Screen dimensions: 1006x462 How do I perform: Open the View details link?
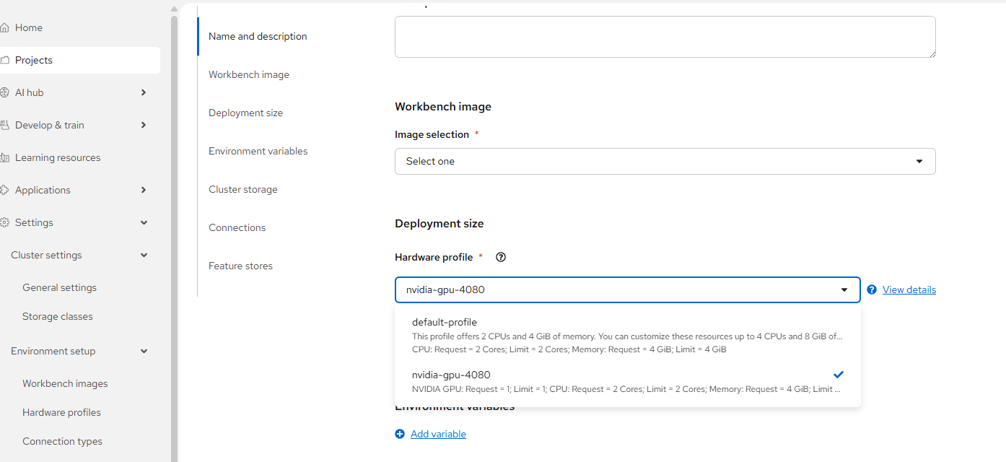click(x=909, y=289)
